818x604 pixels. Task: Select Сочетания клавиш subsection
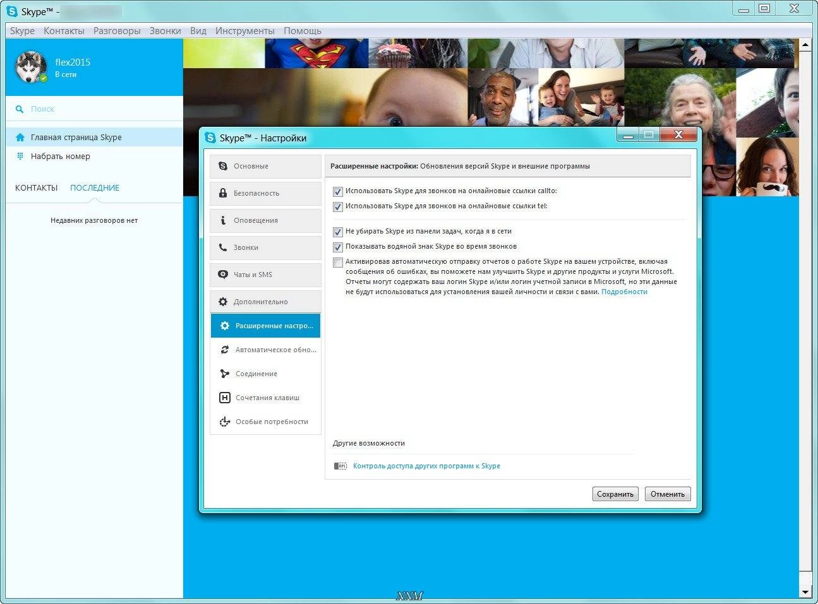pyautogui.click(x=266, y=398)
